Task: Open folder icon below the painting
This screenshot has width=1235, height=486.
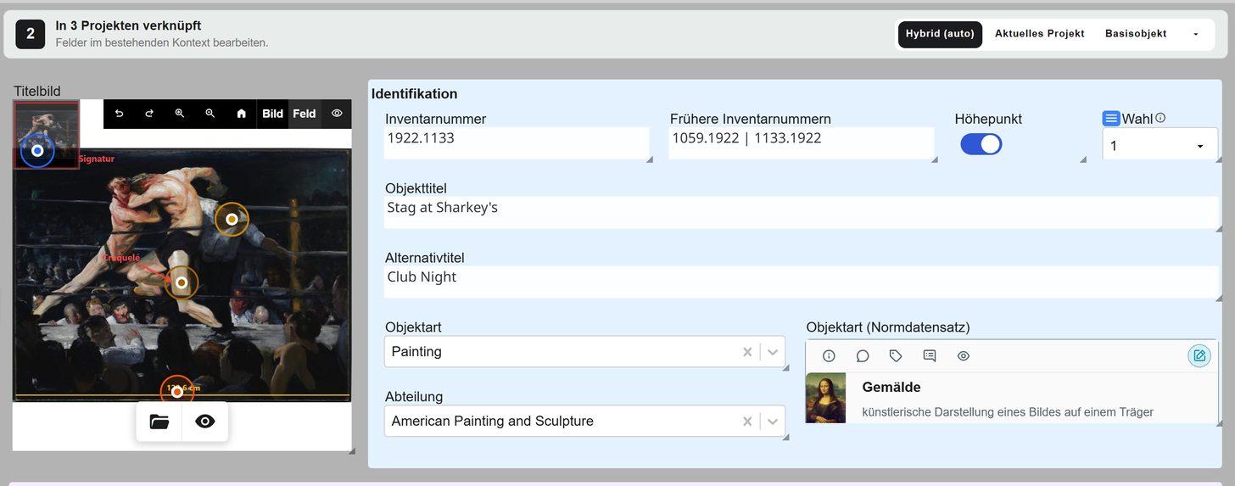Action: click(159, 422)
